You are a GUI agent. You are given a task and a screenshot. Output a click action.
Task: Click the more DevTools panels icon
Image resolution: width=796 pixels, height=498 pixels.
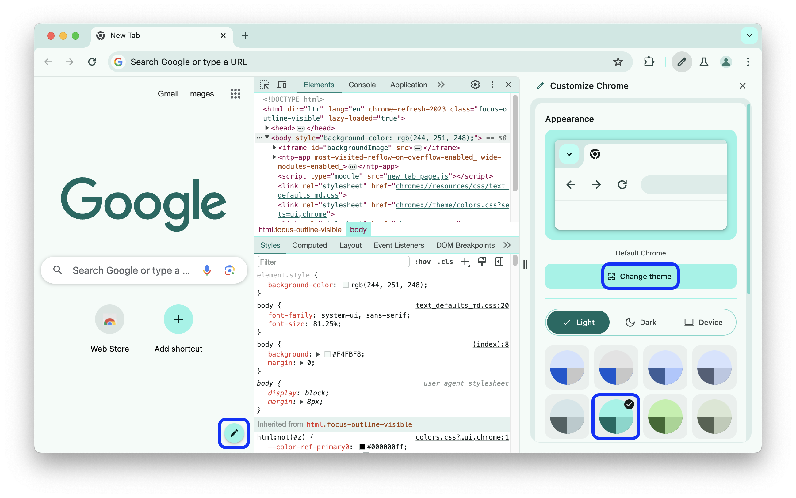pos(442,84)
